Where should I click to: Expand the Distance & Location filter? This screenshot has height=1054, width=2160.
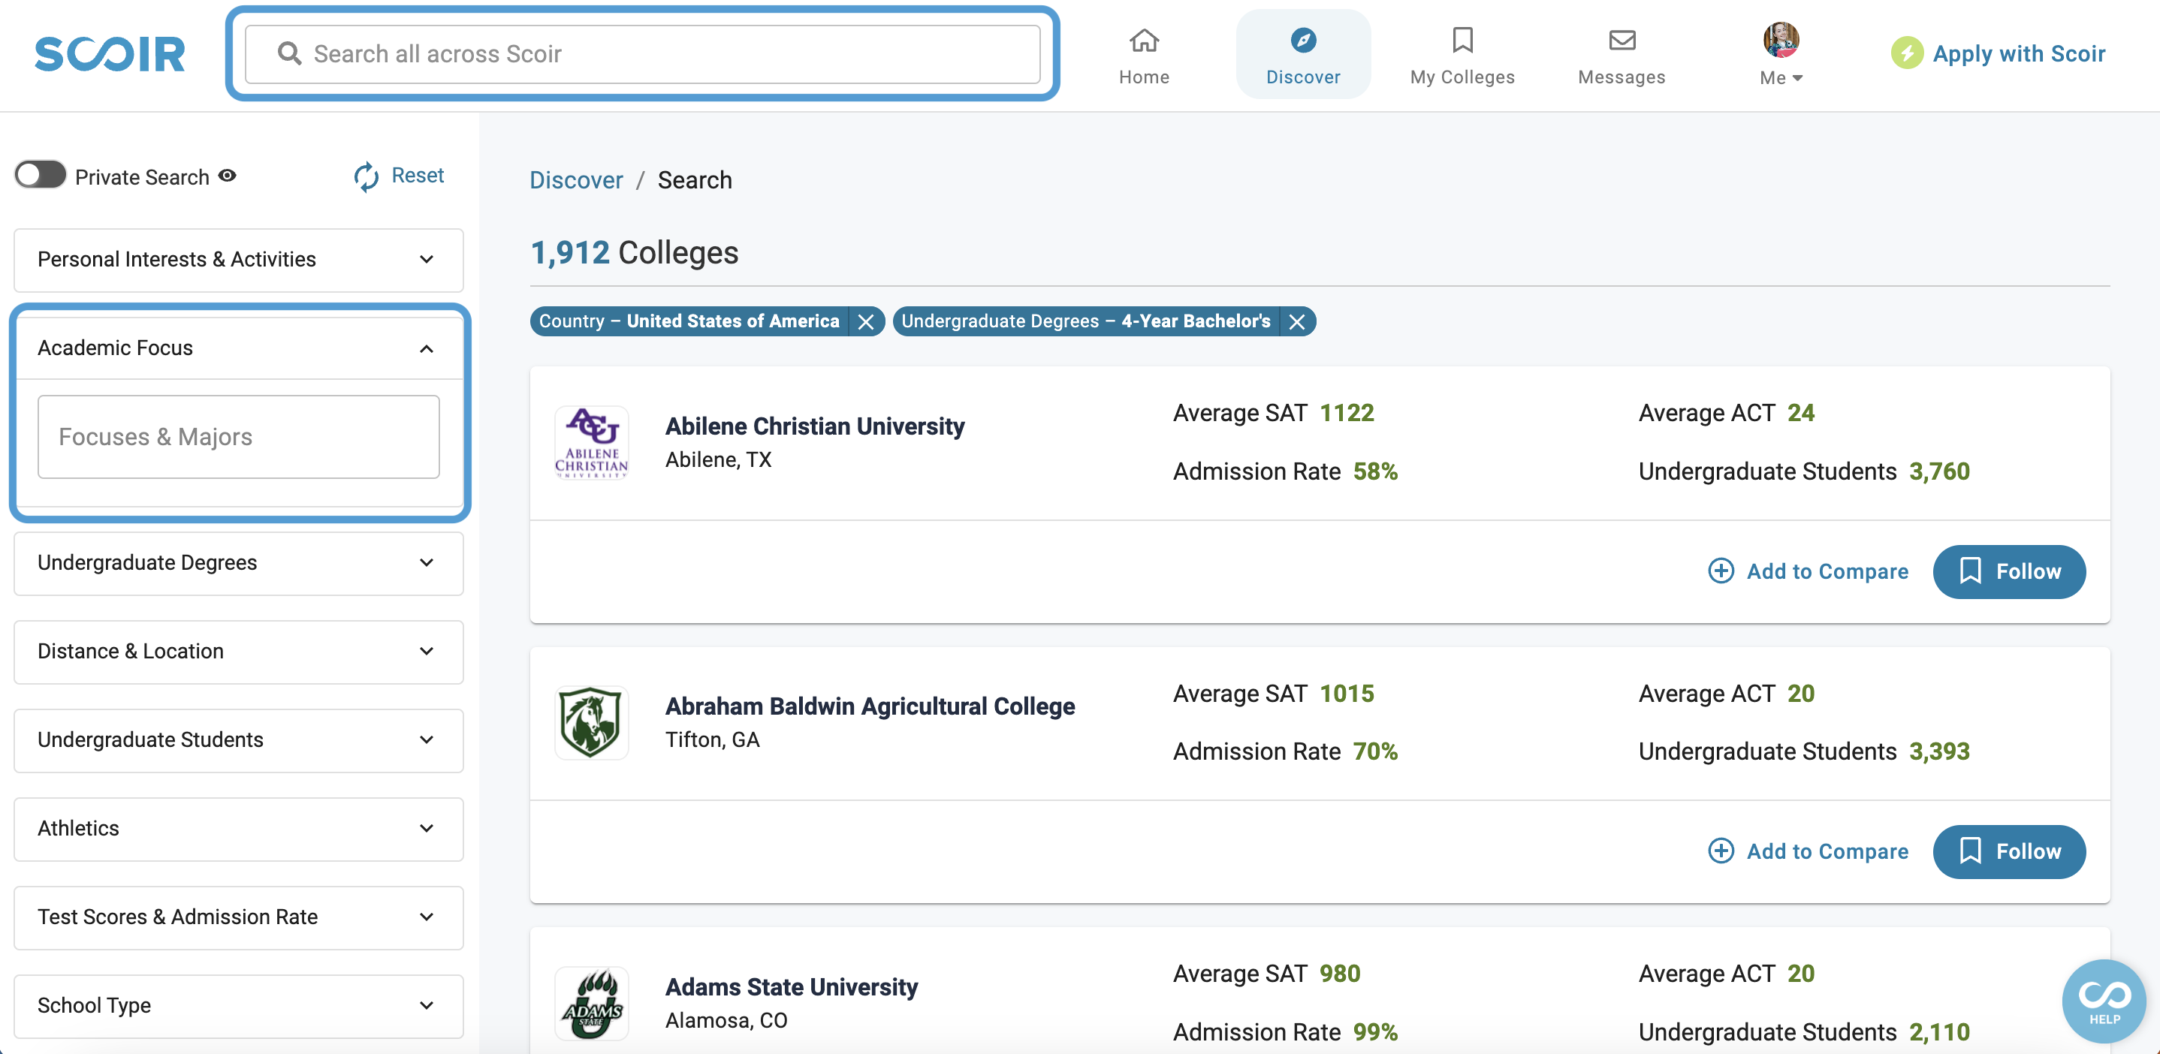(239, 652)
